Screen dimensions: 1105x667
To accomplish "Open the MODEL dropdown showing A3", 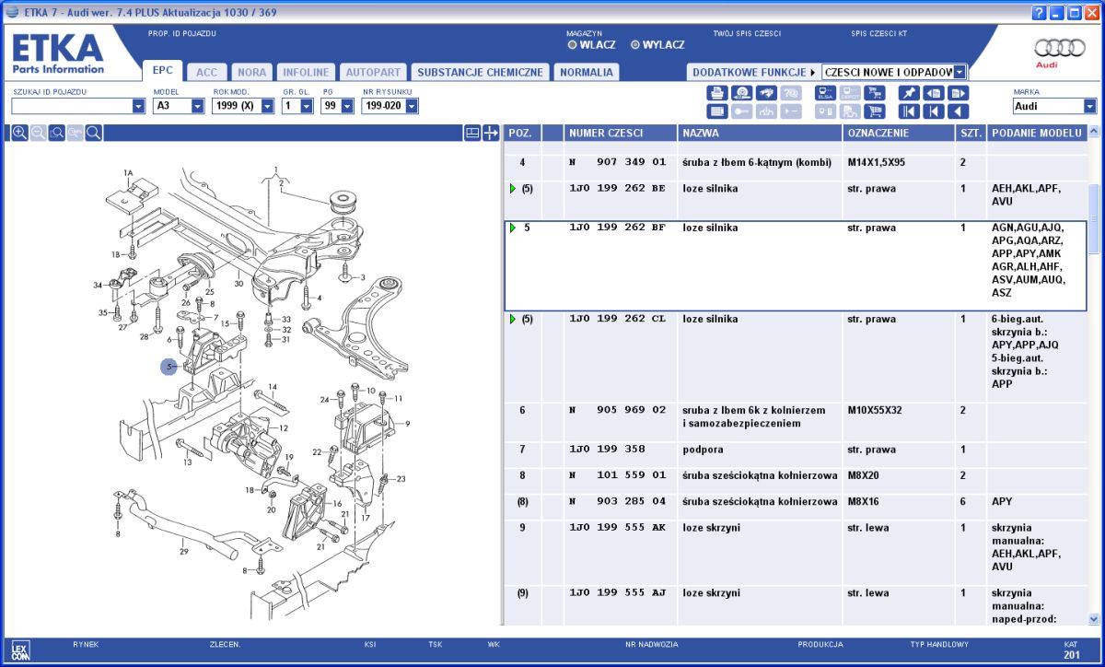I will [x=197, y=106].
